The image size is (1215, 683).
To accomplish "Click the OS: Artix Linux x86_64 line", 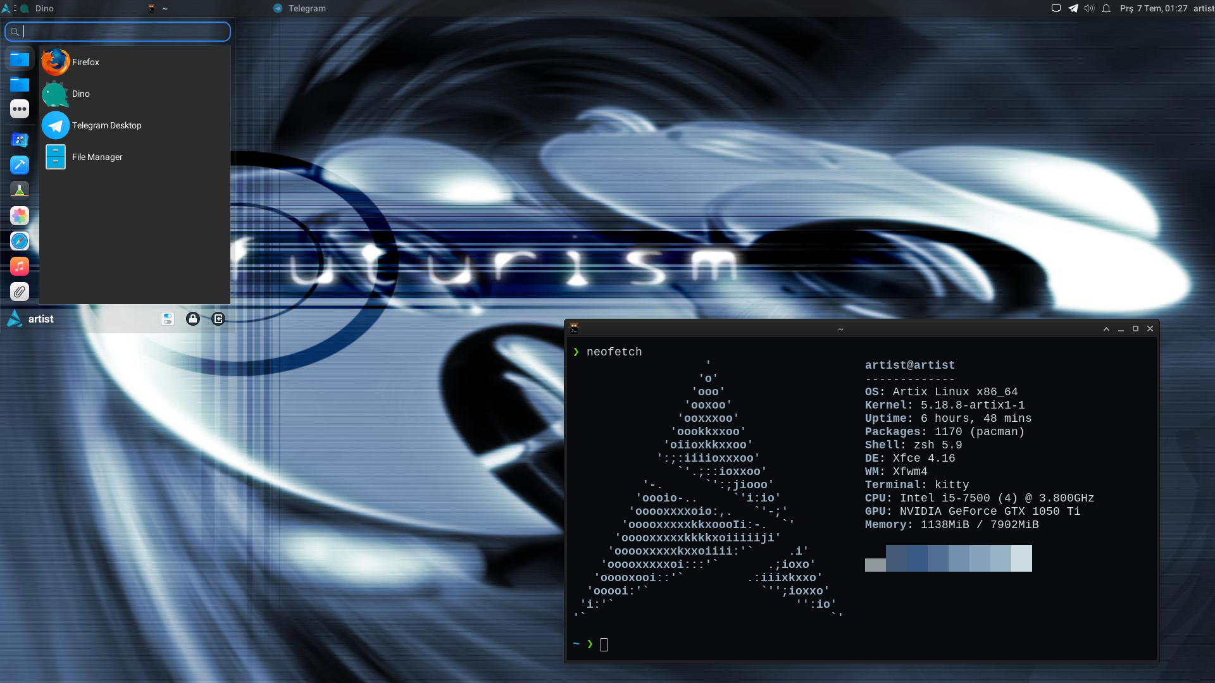I will pyautogui.click(x=942, y=391).
